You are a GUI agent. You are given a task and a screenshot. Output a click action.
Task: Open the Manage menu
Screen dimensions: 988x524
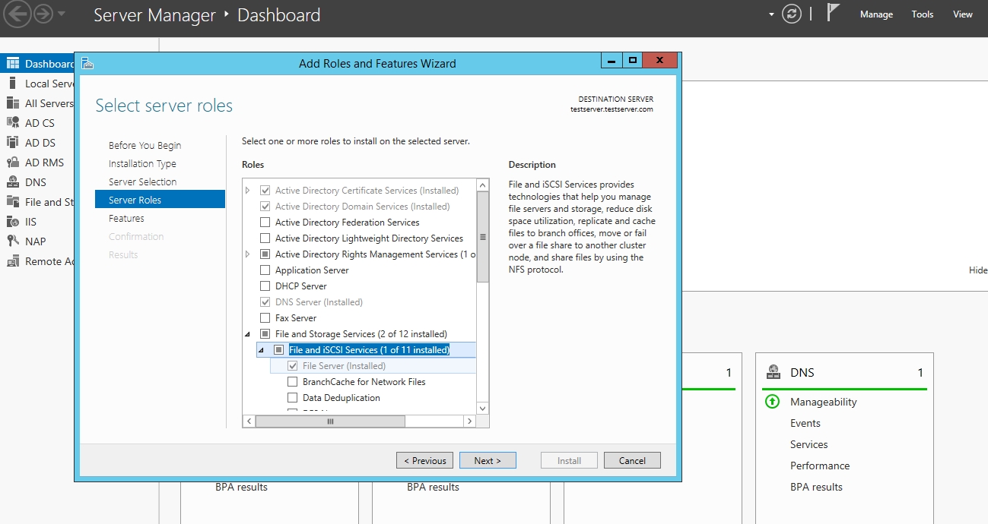(876, 14)
